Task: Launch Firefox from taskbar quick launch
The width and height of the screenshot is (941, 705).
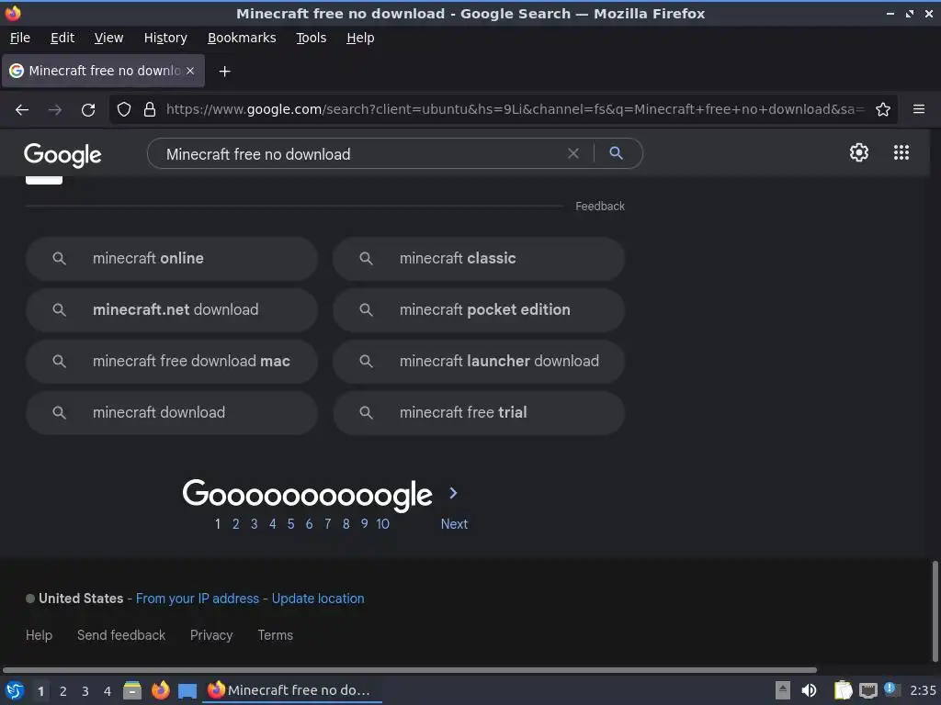Action: [160, 690]
